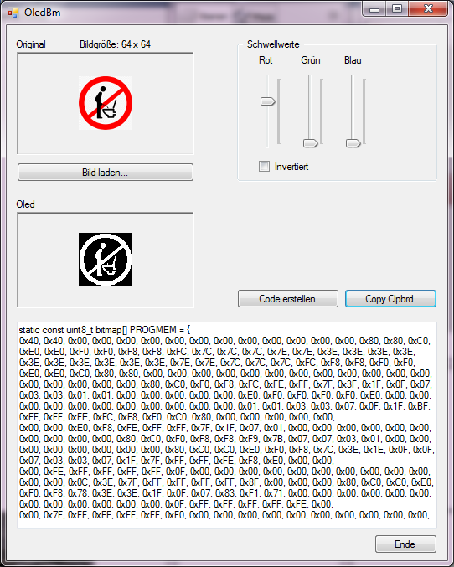This screenshot has width=454, height=567.
Task: Click the 'Original' label
Action: tap(31, 44)
